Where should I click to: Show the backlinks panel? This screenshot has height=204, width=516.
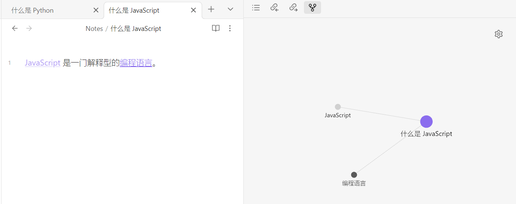point(275,7)
